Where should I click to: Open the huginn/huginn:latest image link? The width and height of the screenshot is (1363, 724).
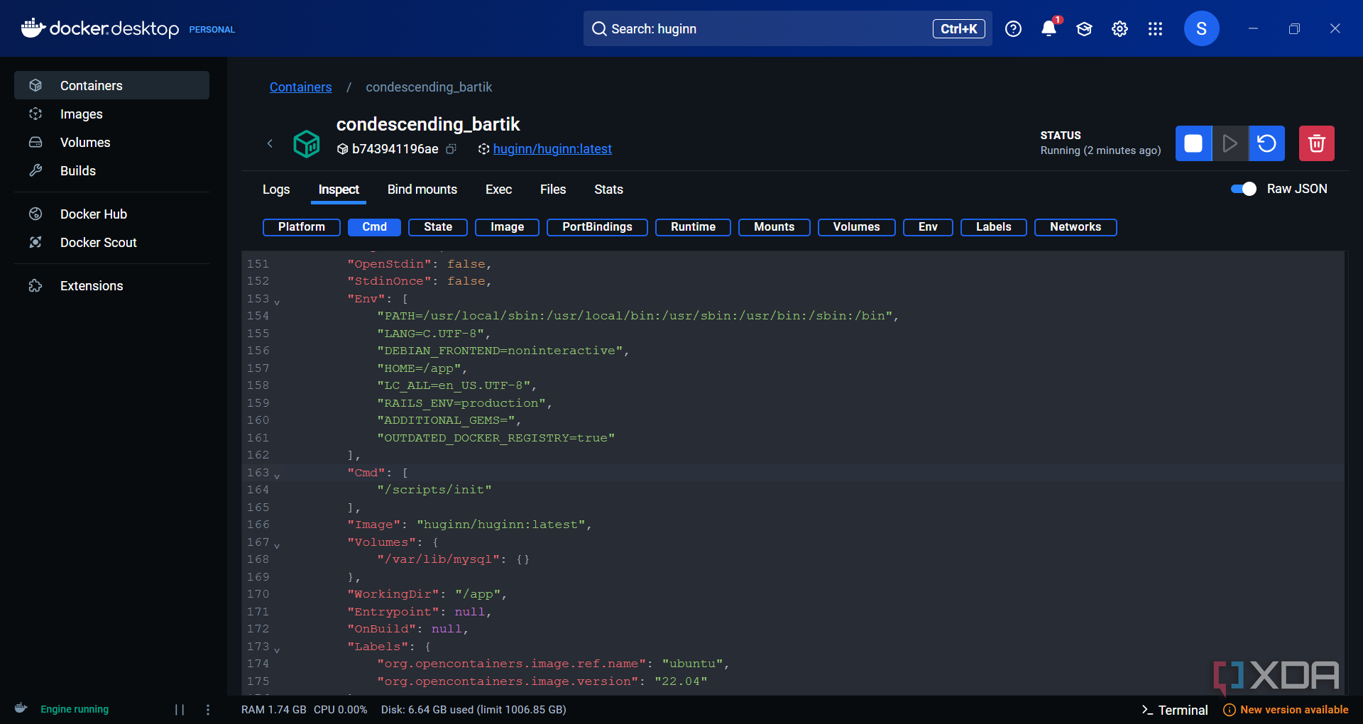pyautogui.click(x=552, y=149)
